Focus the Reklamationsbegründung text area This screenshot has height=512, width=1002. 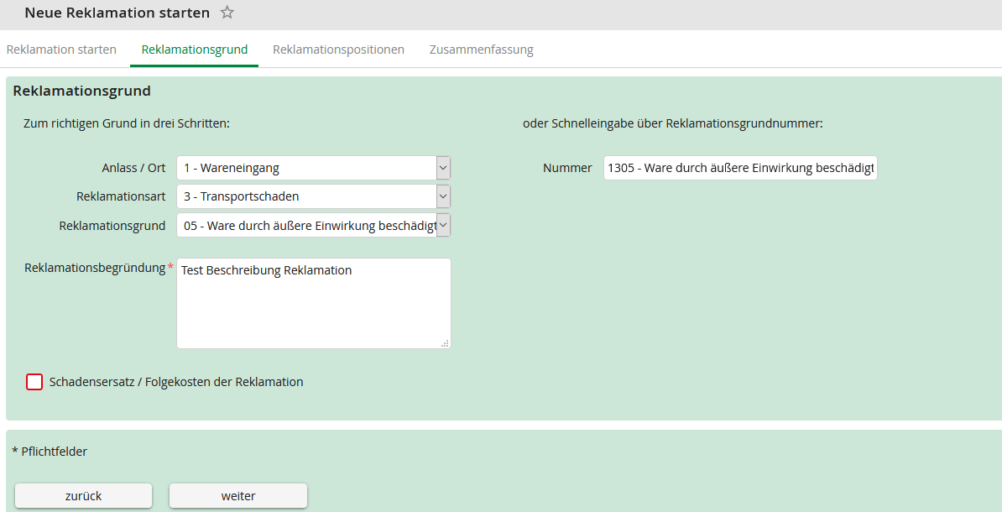pos(313,303)
